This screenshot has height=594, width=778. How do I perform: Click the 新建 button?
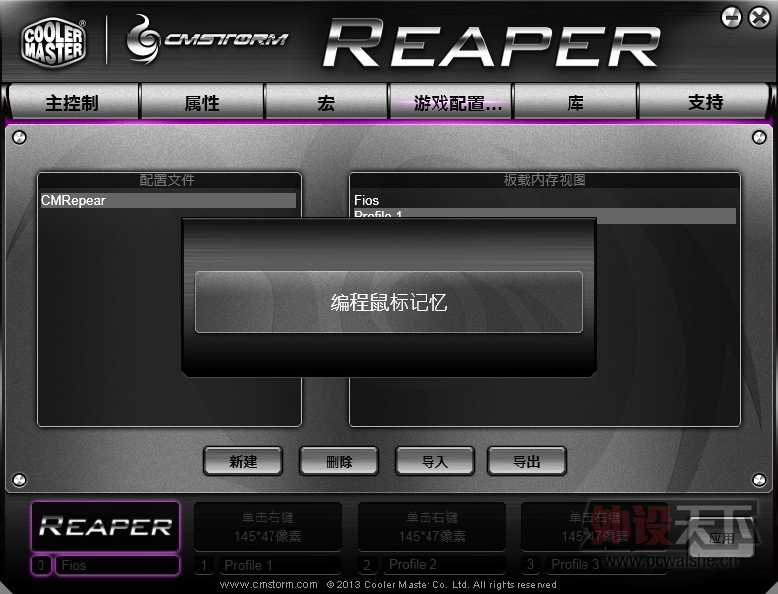click(243, 461)
